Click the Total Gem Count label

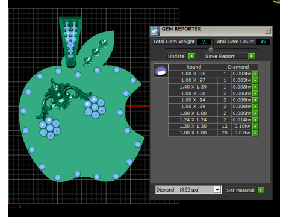click(234, 42)
